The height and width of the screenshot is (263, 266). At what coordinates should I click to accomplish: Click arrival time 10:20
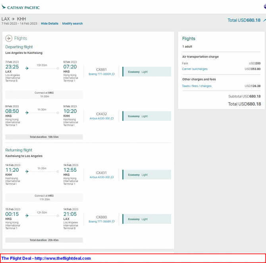tap(70, 111)
